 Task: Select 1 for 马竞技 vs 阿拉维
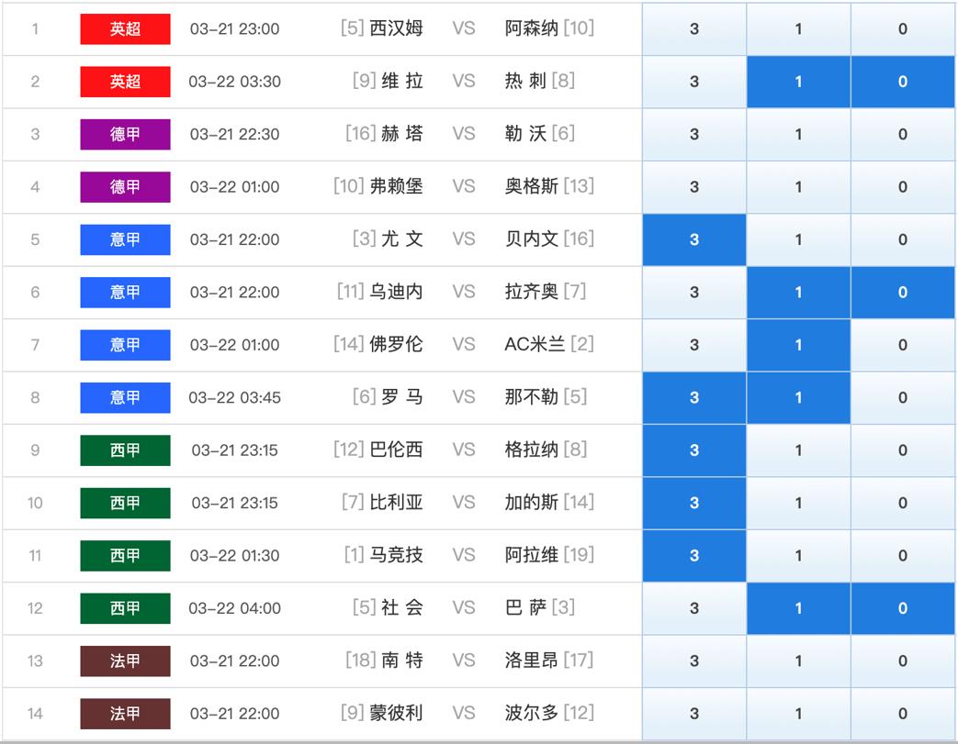pyautogui.click(x=798, y=556)
